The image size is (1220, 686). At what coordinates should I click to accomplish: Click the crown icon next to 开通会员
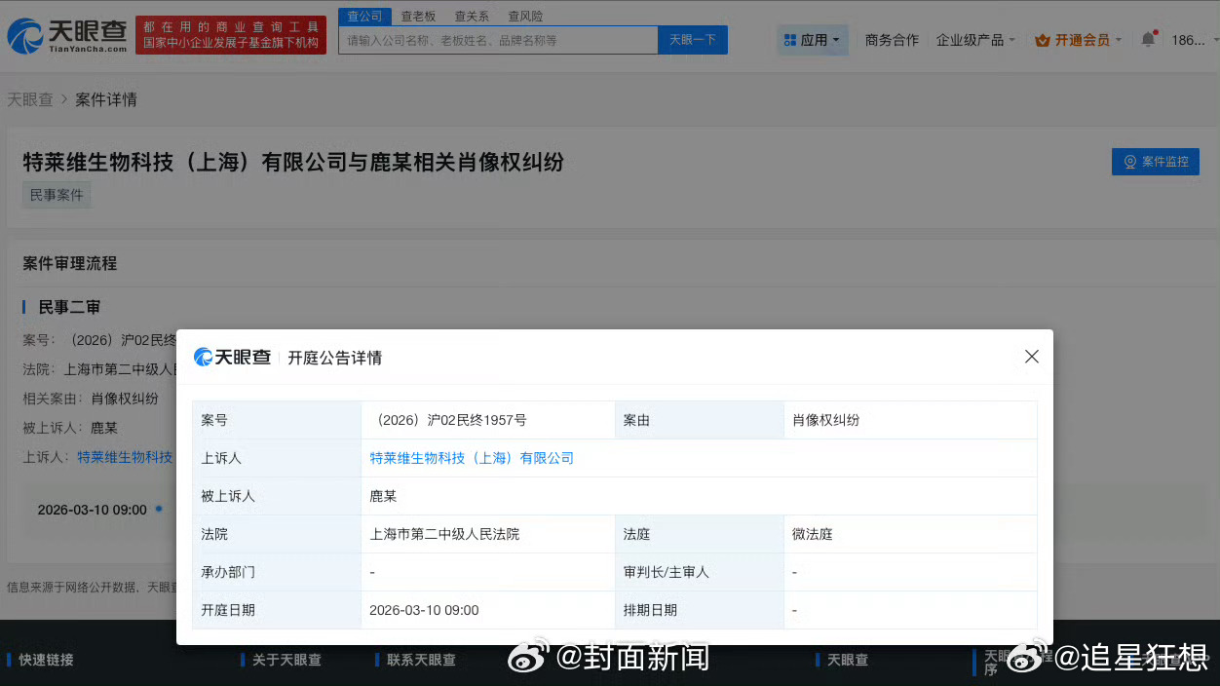[x=1043, y=40]
